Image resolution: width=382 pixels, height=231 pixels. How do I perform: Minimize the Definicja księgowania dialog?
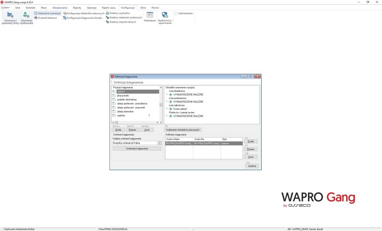point(244,77)
